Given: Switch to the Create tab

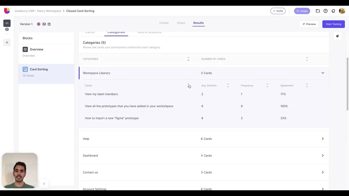Looking at the screenshot, I should coord(164,23).
